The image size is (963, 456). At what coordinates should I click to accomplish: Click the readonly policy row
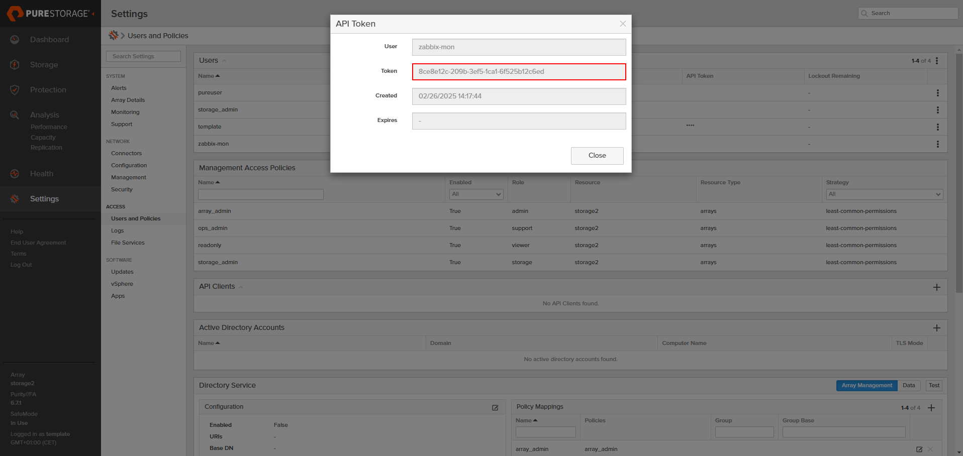[570, 246]
